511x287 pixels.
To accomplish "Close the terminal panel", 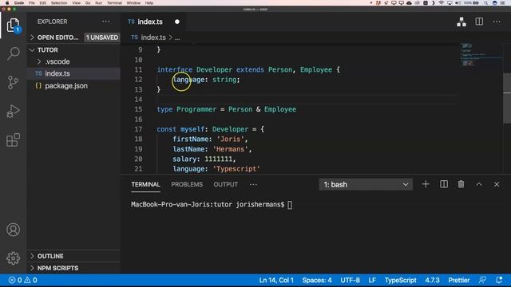I will tap(497, 184).
